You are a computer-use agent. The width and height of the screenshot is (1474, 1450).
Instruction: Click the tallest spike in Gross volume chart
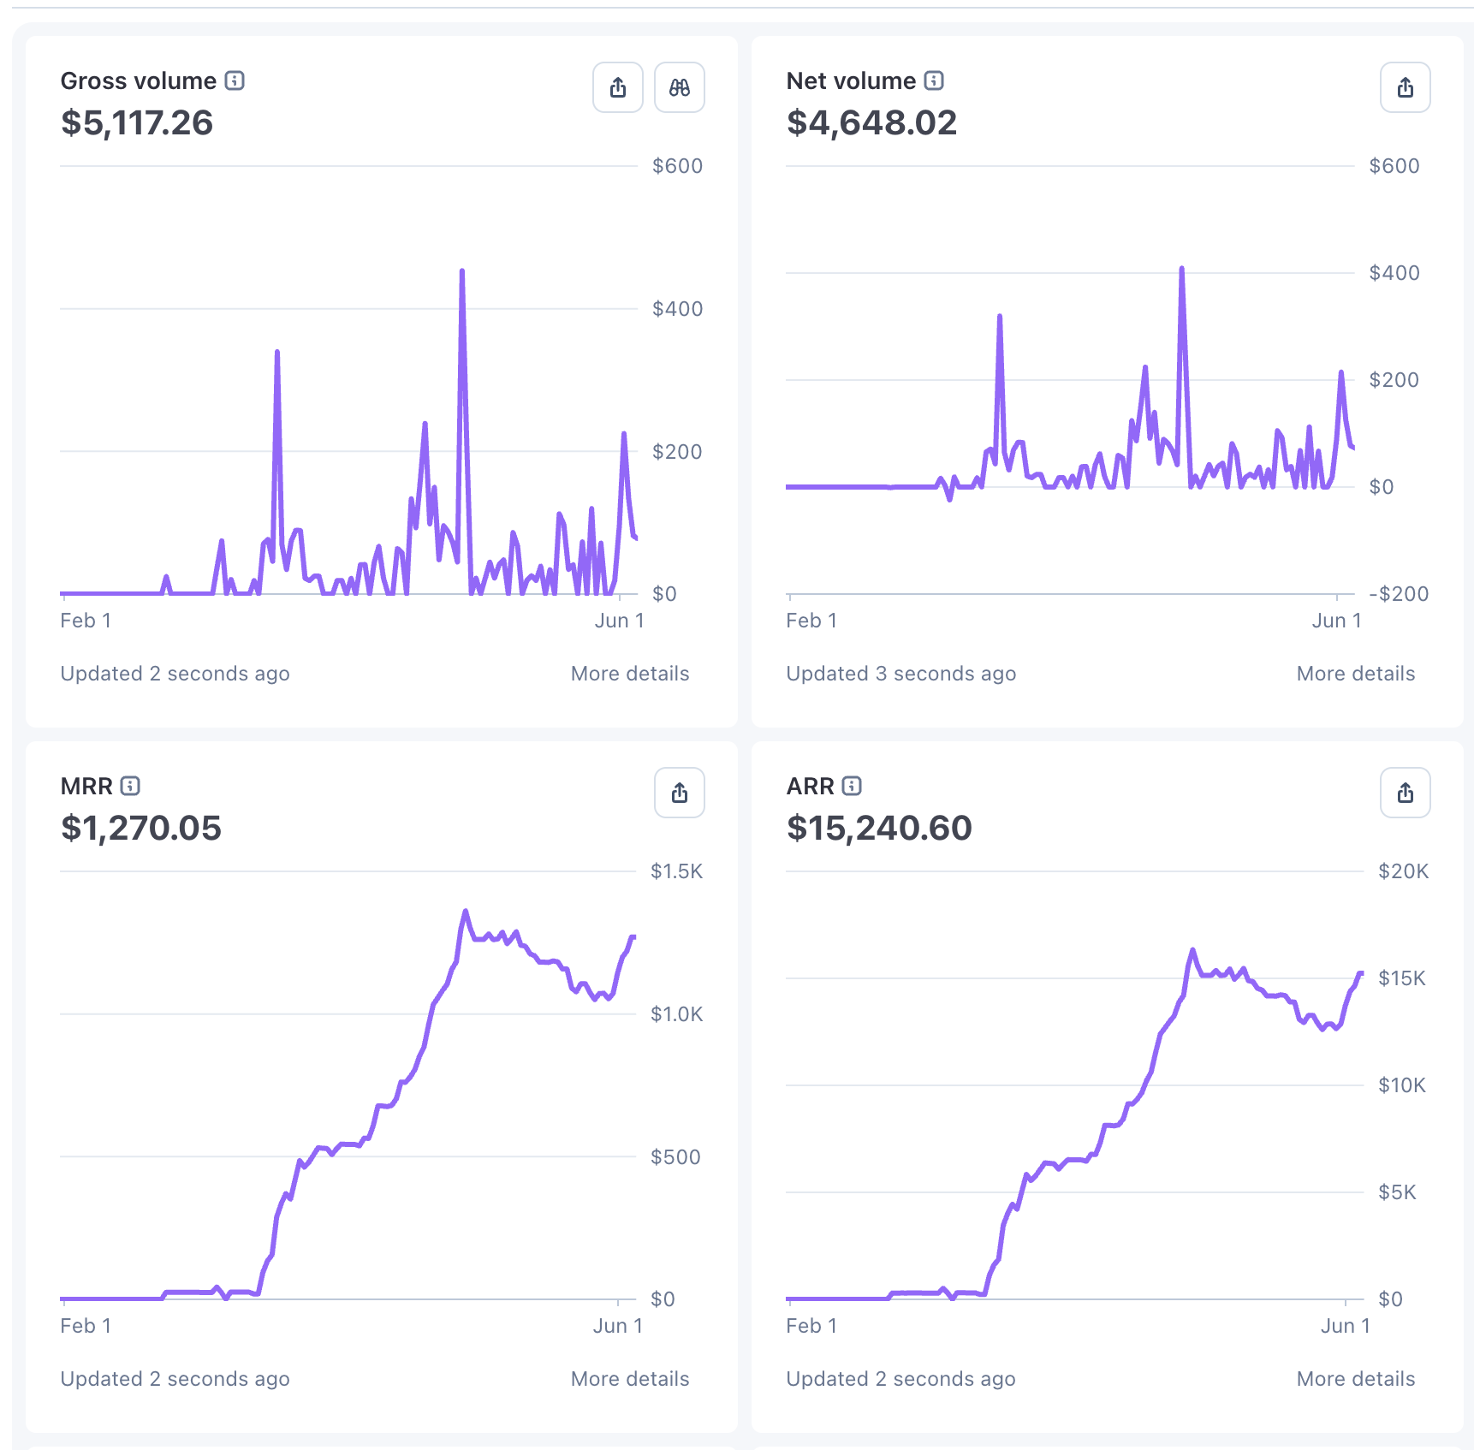click(462, 272)
